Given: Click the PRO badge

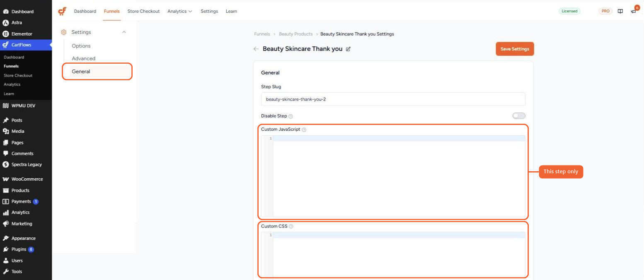Looking at the screenshot, I should 605,11.
